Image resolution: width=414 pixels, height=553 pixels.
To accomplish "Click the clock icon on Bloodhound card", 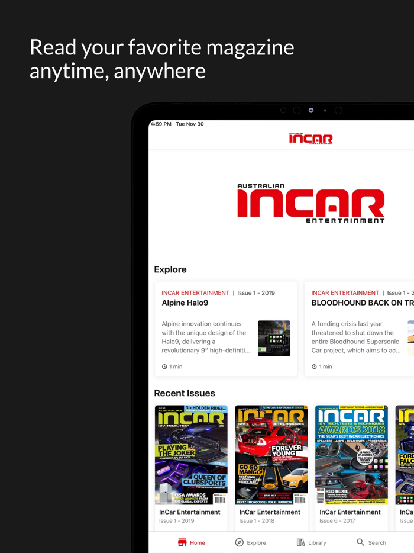I will point(314,366).
